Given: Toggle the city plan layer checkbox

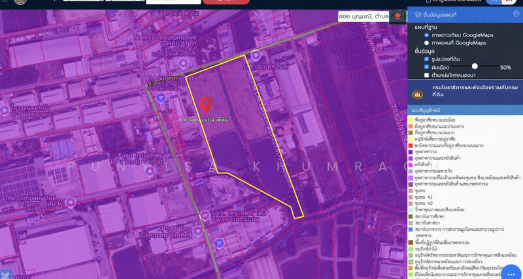Looking at the screenshot, I should point(427,67).
